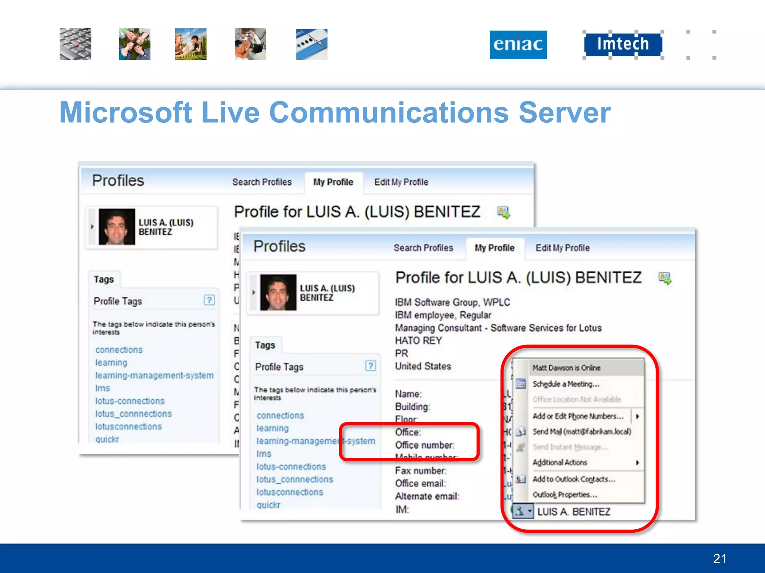Click the Imtech logo
The width and height of the screenshot is (765, 573).
tap(623, 44)
